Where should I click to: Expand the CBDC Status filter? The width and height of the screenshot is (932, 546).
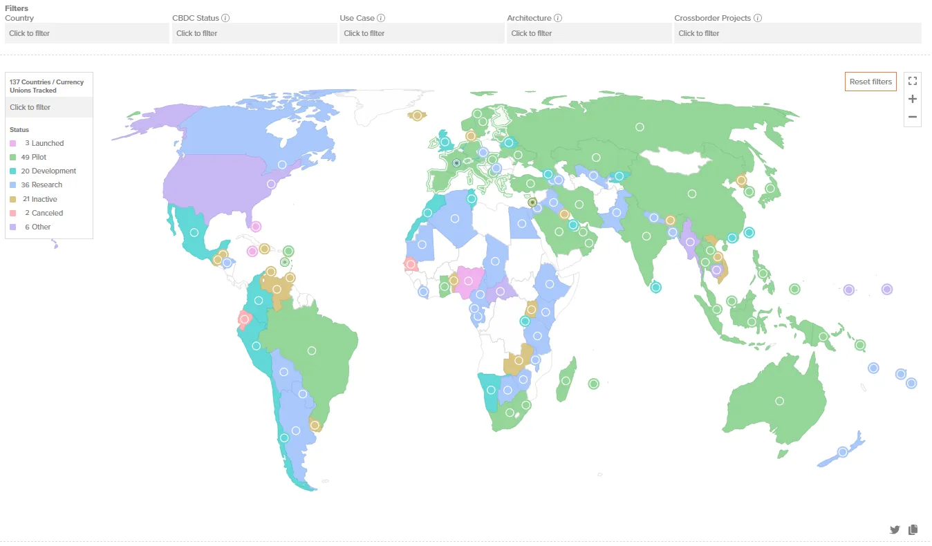pos(254,33)
